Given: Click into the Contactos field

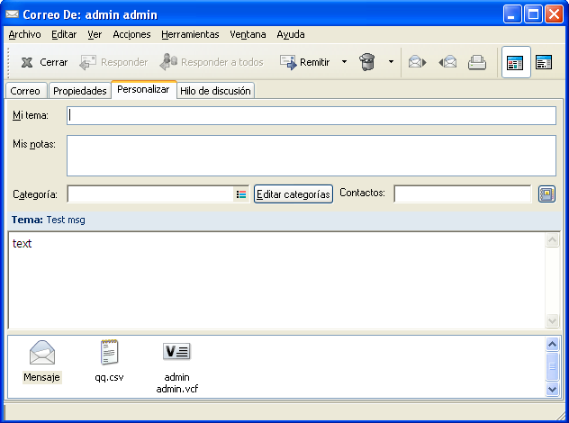Looking at the screenshot, I should click(x=463, y=194).
